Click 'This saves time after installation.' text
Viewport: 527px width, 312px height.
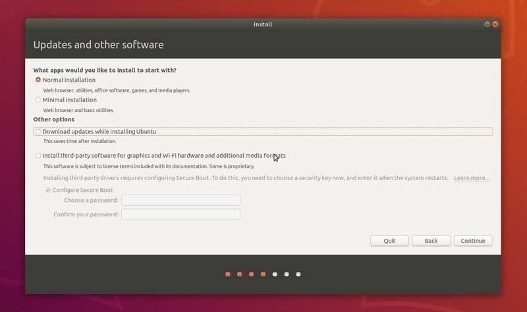[x=80, y=141]
